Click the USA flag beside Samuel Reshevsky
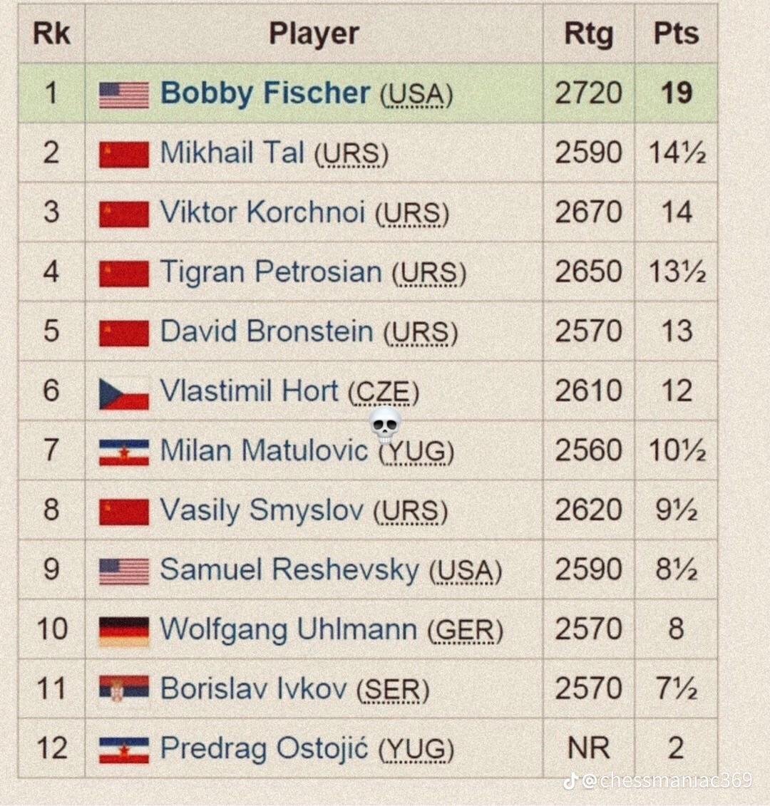The width and height of the screenshot is (770, 806). (124, 571)
